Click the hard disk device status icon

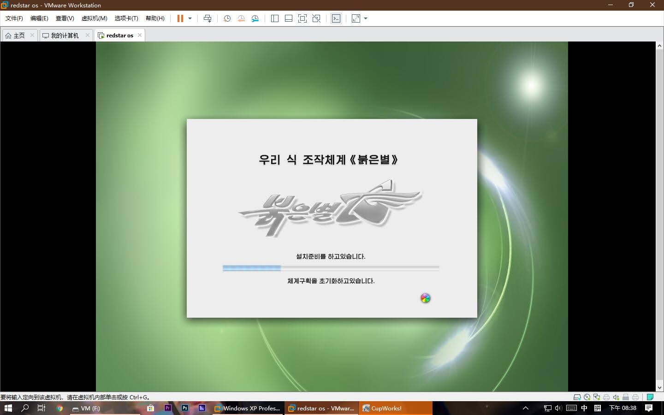[x=577, y=397]
